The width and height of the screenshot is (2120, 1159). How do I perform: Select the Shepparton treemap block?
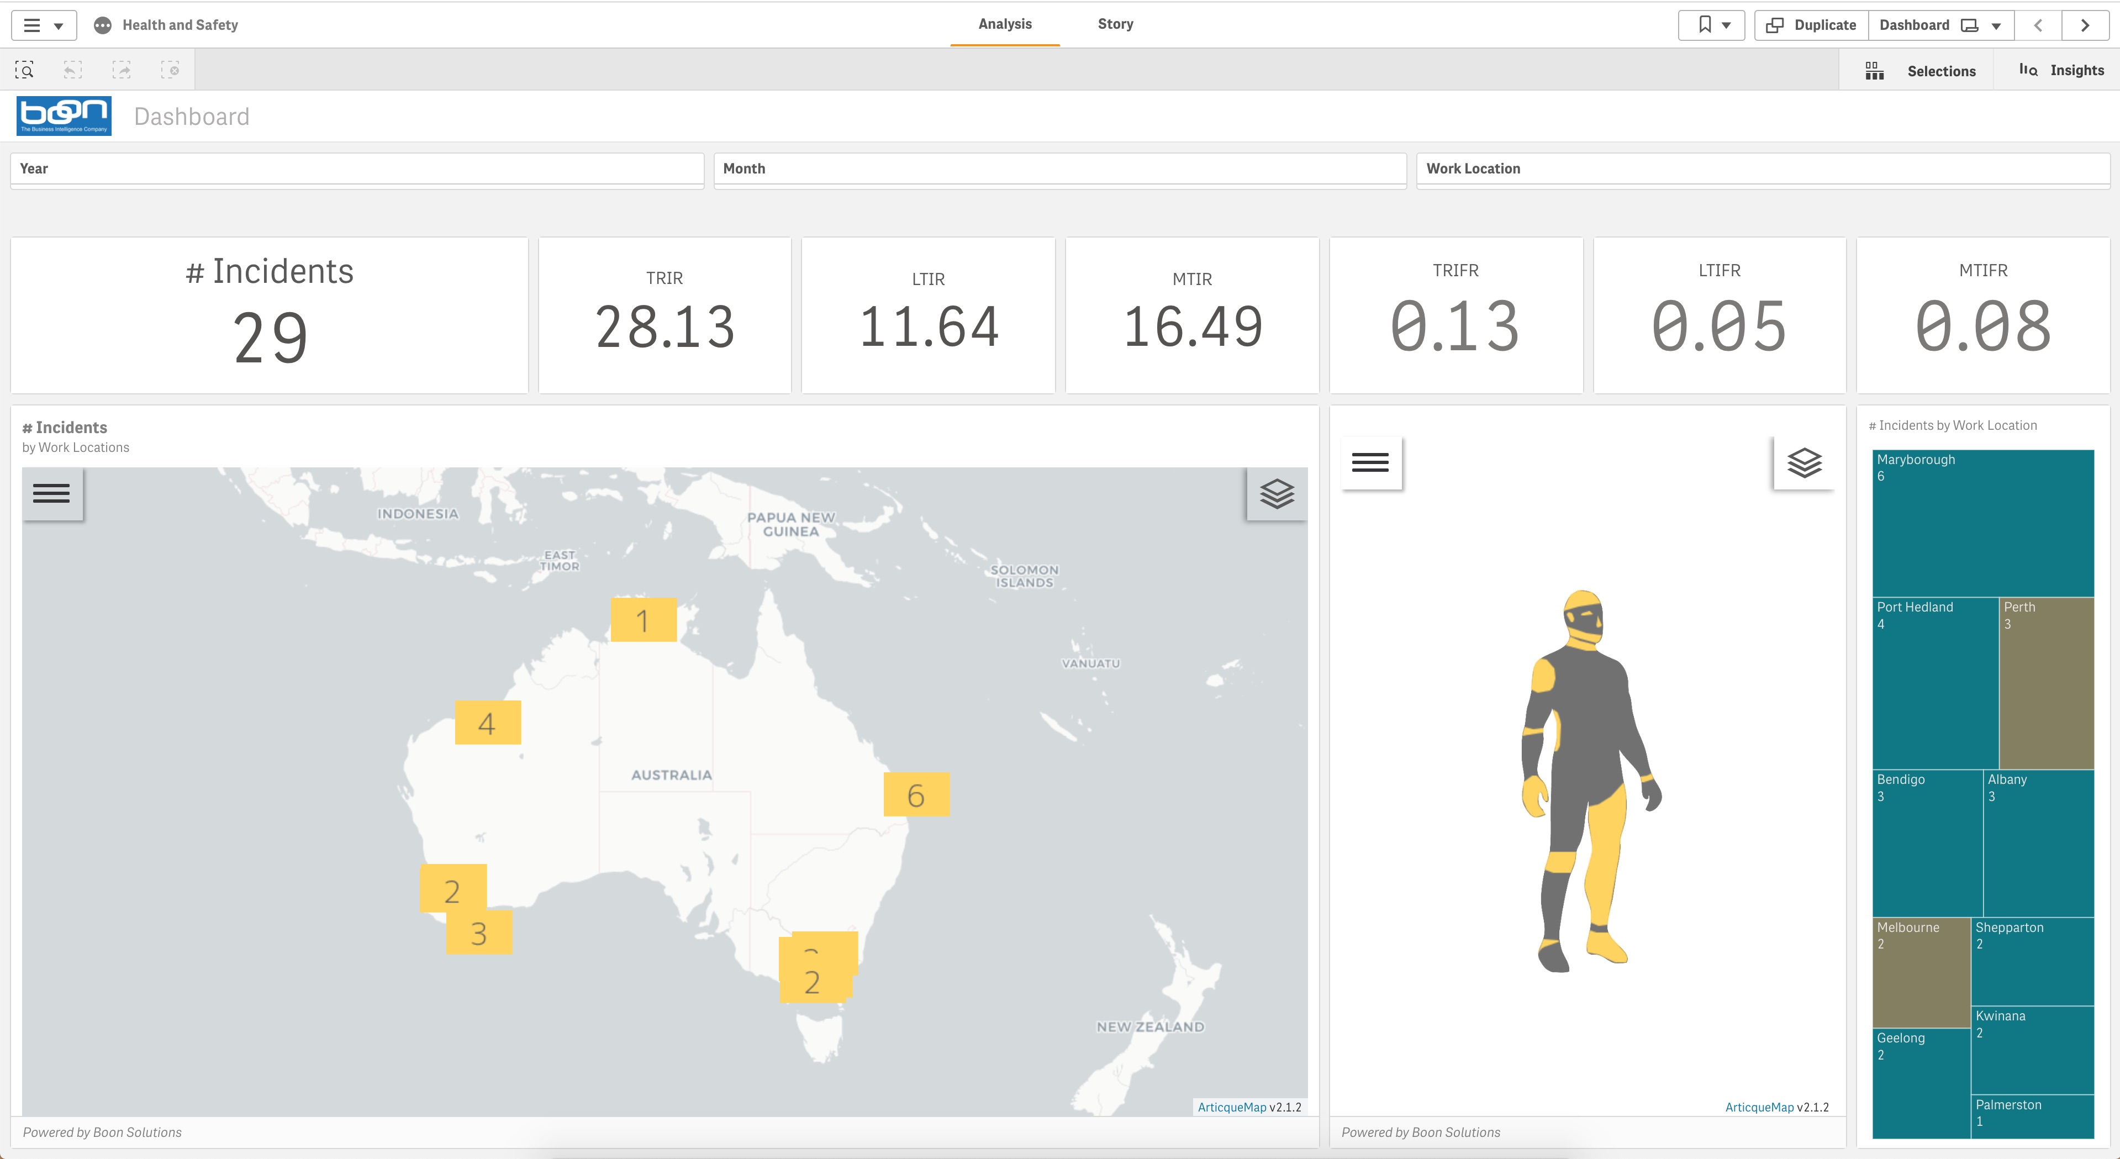click(2033, 961)
